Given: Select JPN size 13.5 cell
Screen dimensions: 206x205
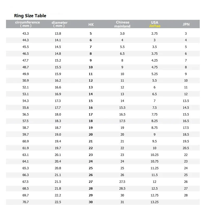Looking at the screenshot, I should tap(186, 101).
